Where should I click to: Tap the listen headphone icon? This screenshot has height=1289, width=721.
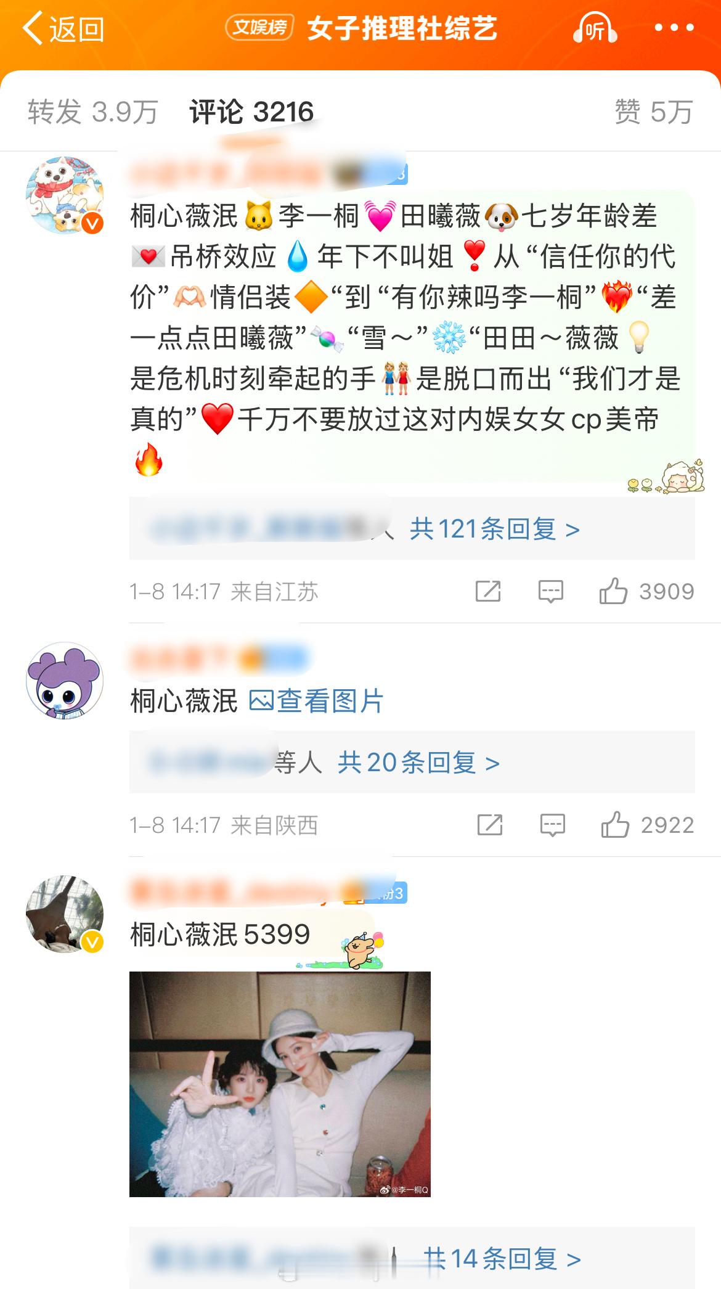coord(595,28)
